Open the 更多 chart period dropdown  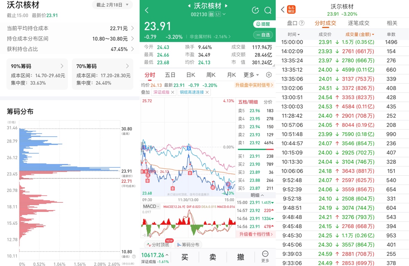tap(251, 75)
